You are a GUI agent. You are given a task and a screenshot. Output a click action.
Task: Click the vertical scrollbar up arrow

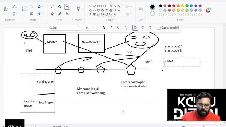coord(225,25)
